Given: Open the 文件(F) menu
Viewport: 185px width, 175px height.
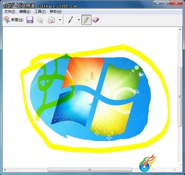Looking at the screenshot, I should pyautogui.click(x=10, y=11).
